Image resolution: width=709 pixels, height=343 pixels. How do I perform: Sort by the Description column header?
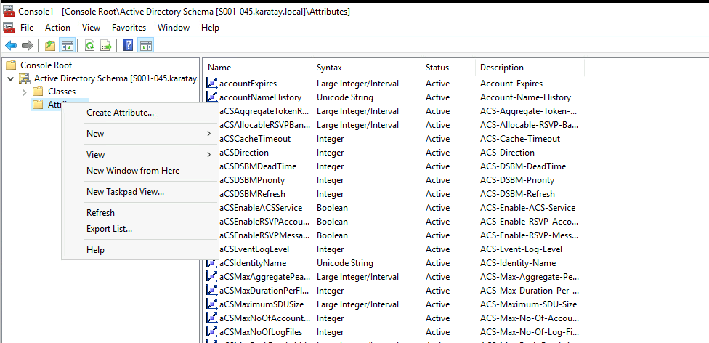530,68
